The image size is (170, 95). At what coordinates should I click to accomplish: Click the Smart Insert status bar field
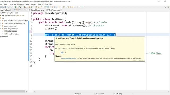[99, 94]
